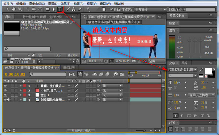Select the horizontal Type tool
Viewport: 219px width, 135px height.
pyautogui.click(x=60, y=9)
